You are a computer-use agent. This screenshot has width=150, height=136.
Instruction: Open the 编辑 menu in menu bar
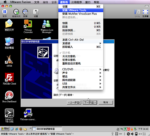pos(45,2)
